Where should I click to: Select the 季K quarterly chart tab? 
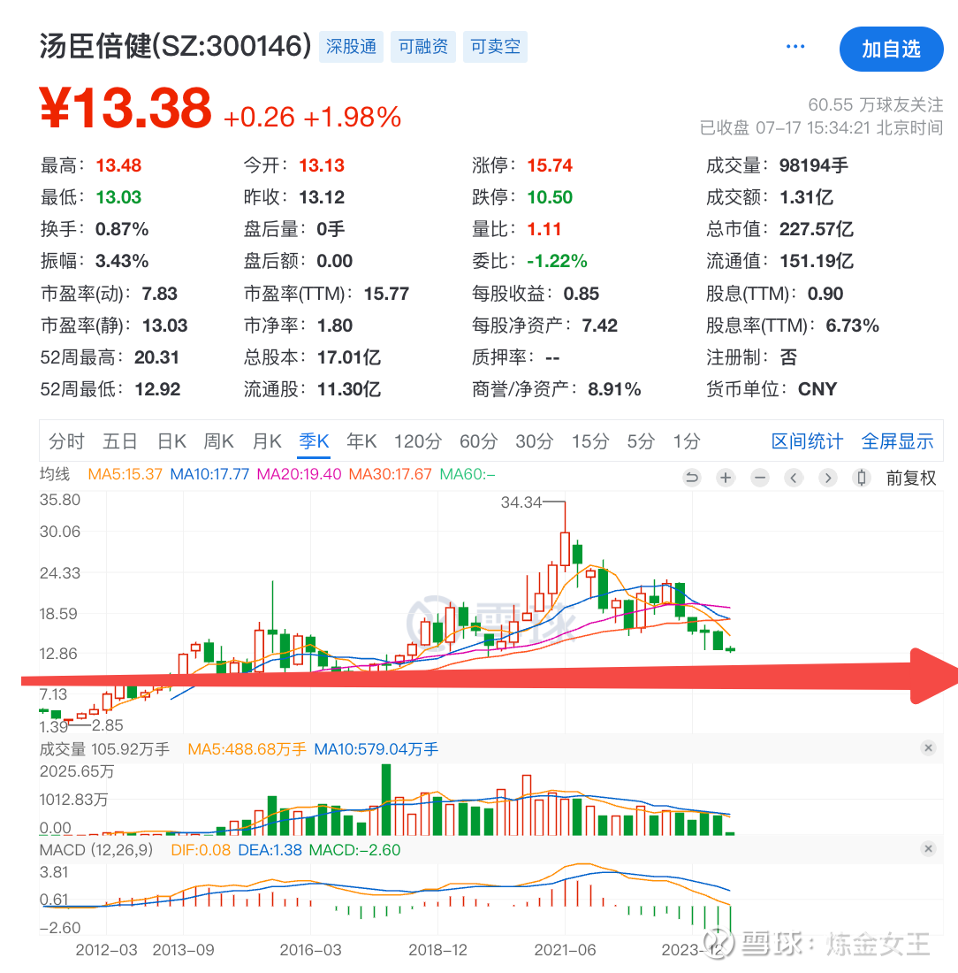click(x=314, y=441)
